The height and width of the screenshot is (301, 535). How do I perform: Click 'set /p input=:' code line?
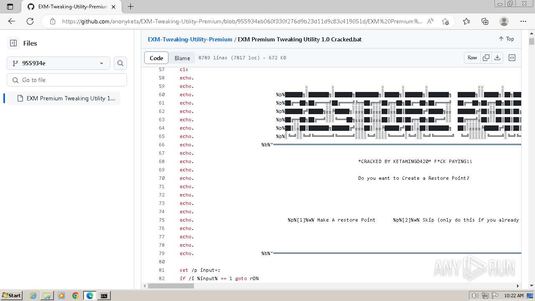200,270
